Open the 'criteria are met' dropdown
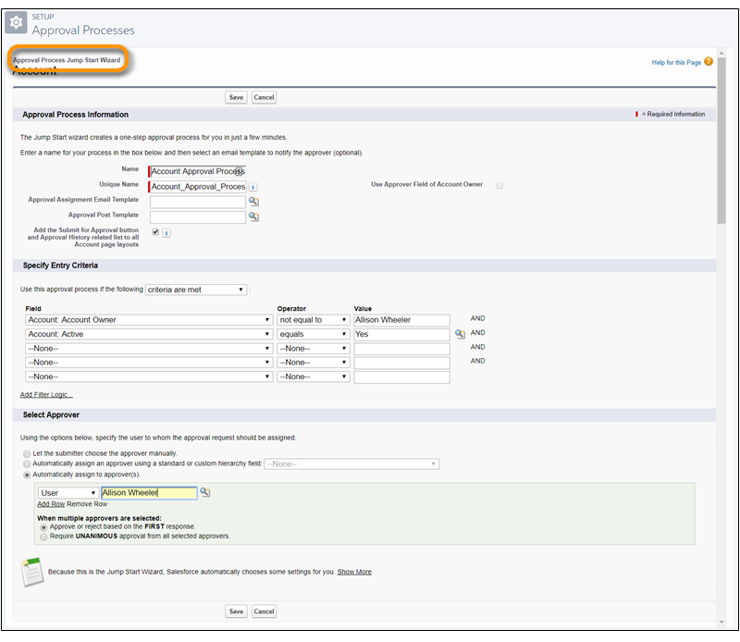 196,290
